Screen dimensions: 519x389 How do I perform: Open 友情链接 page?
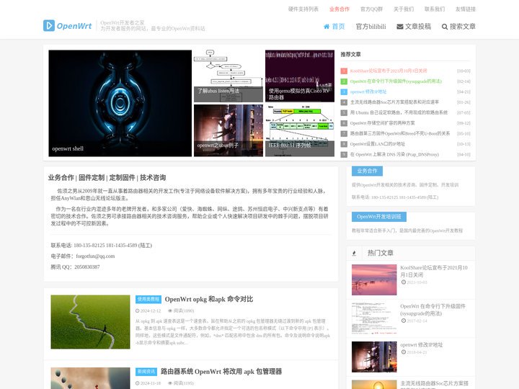466,9
